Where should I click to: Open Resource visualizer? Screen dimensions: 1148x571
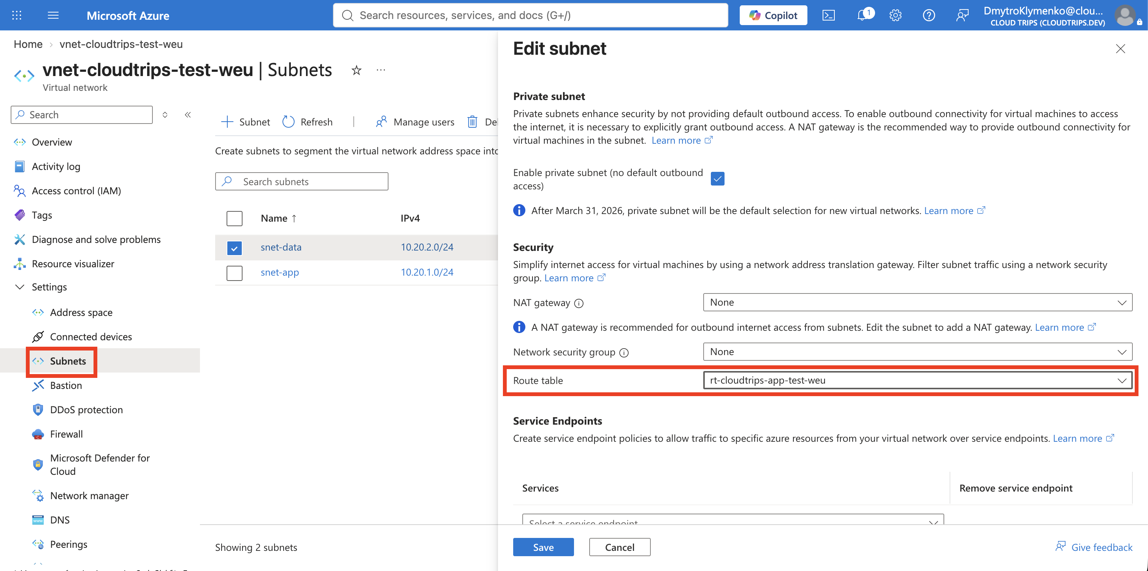tap(73, 264)
